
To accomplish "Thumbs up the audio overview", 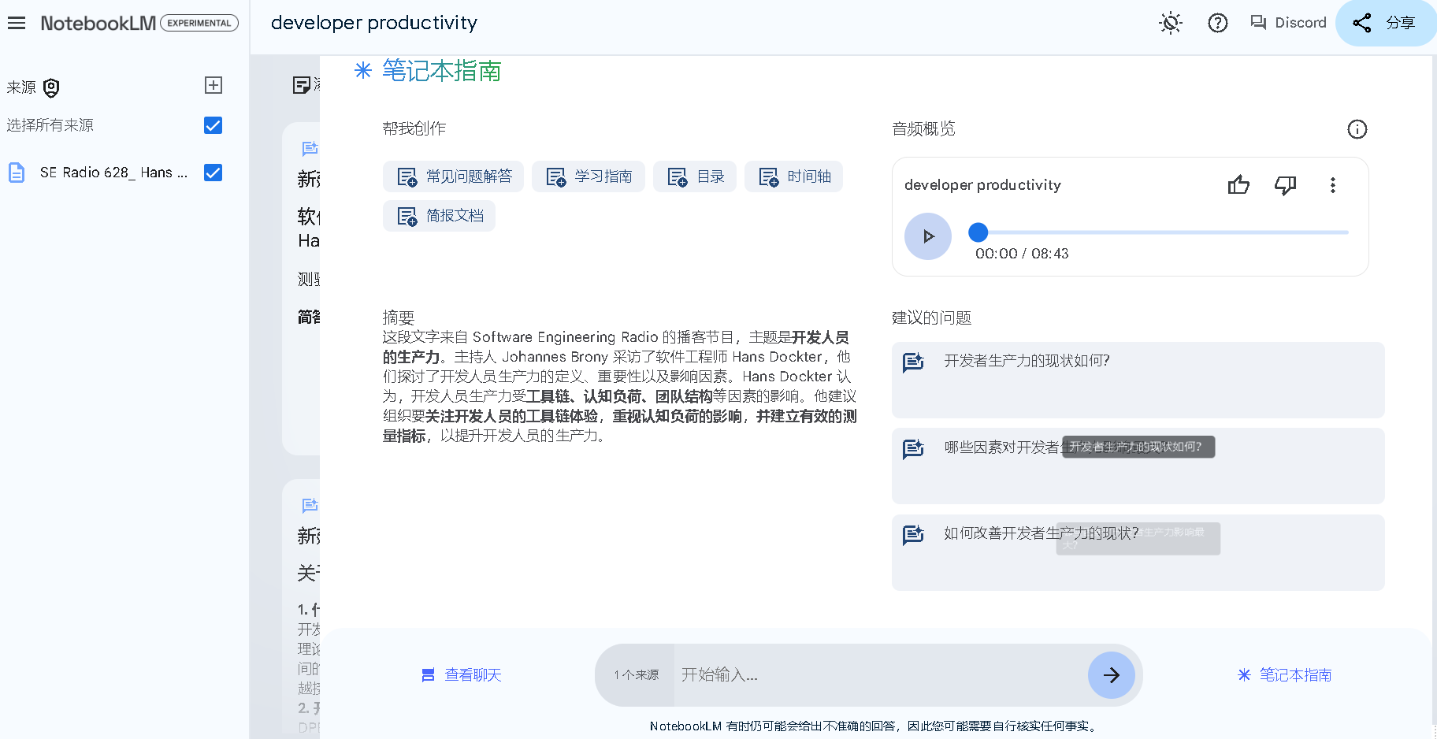I will (1238, 185).
